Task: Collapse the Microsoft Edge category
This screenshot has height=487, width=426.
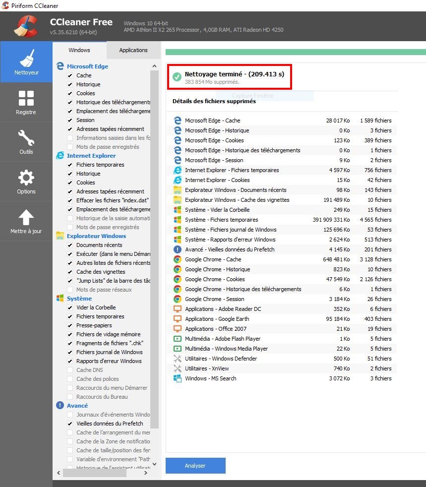Action: point(87,66)
